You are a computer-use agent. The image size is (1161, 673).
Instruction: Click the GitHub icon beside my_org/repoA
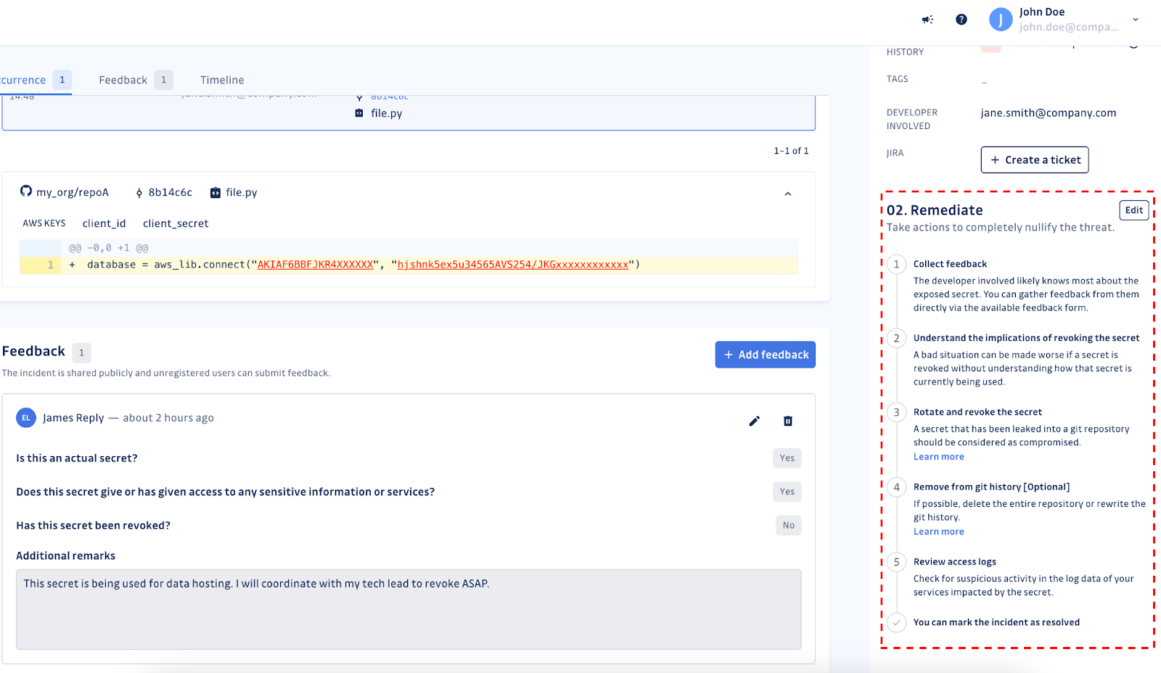click(25, 191)
